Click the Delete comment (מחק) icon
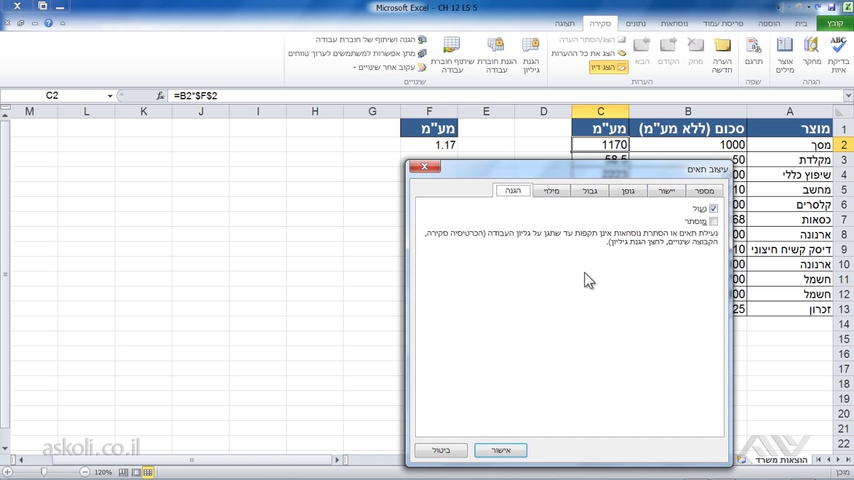Image resolution: width=854 pixels, height=480 pixels. 696,51
